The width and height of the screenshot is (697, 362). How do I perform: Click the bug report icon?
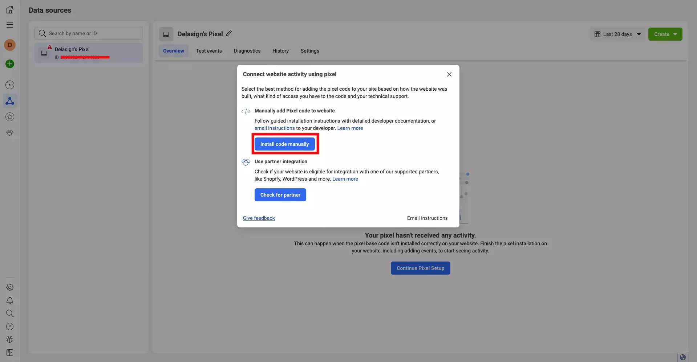[10, 340]
